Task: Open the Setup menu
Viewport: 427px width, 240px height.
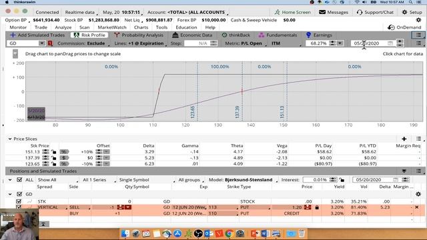Action: click(412, 12)
